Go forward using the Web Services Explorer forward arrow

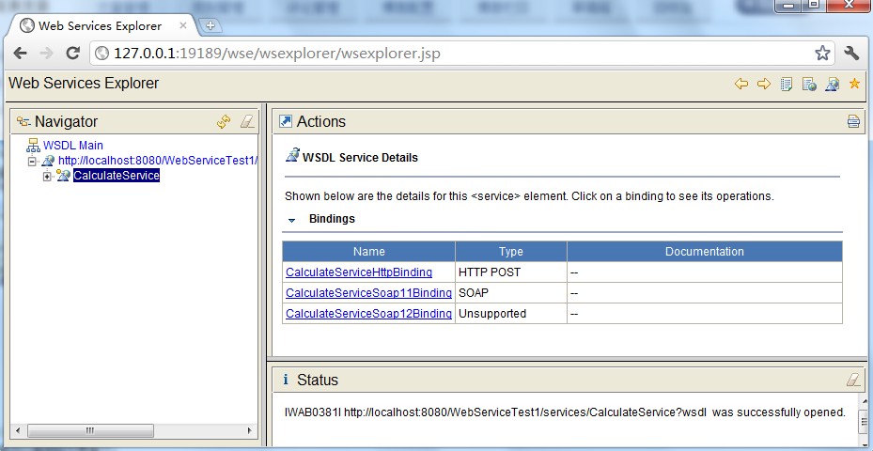point(764,84)
